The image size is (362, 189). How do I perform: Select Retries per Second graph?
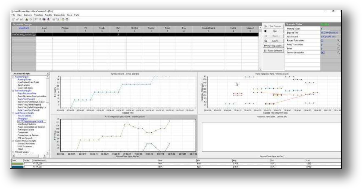click(x=26, y=129)
